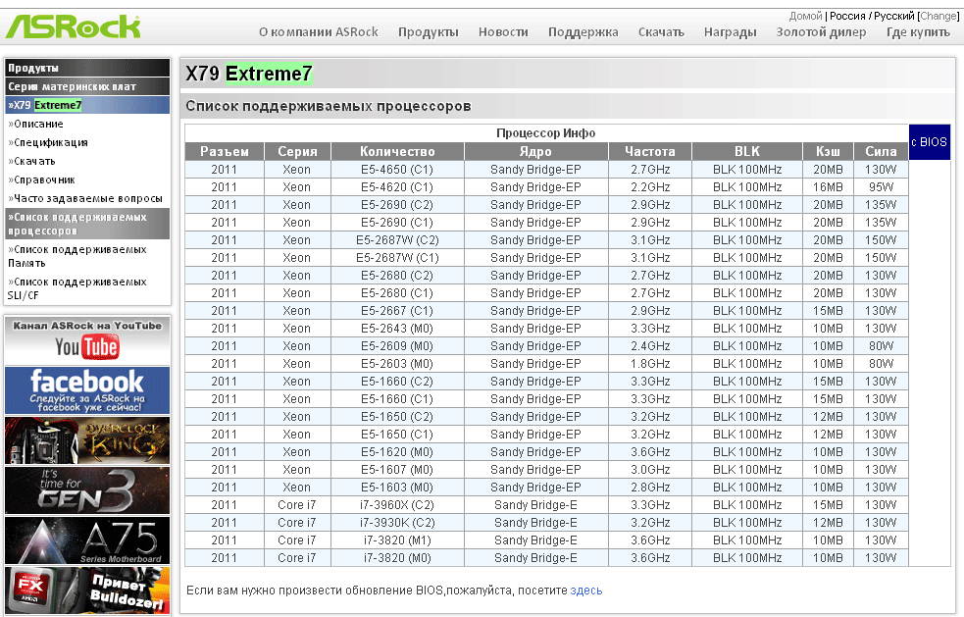Click the ASRock logo
Viewport: 964px width, 617px height.
[x=73, y=26]
